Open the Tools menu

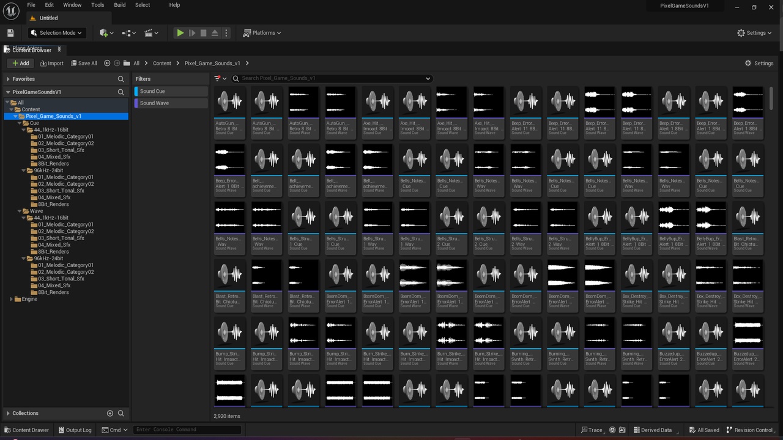(98, 5)
